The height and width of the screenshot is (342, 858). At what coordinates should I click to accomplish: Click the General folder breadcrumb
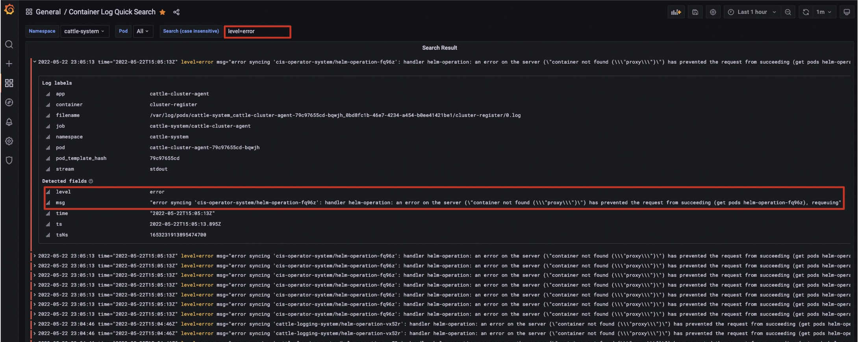(x=48, y=12)
